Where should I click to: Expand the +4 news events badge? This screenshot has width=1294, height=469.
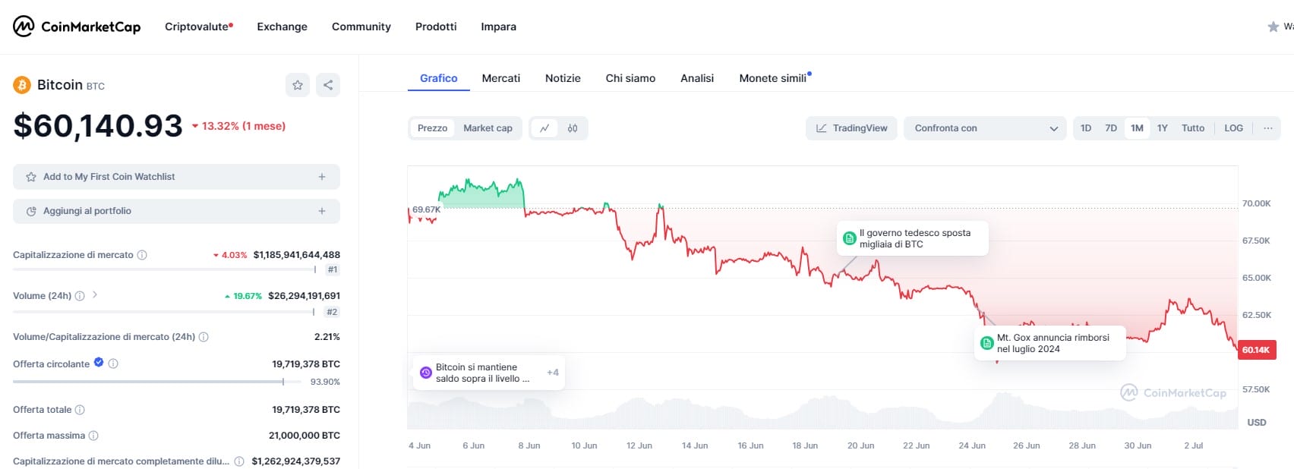[552, 373]
